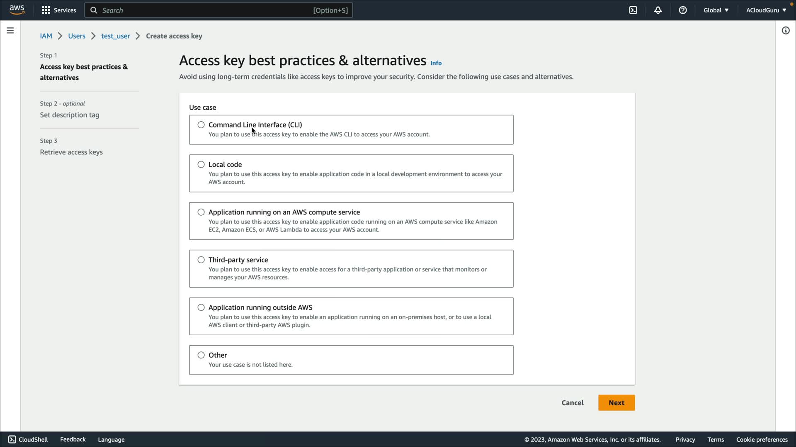Open the notifications bell

(x=658, y=10)
